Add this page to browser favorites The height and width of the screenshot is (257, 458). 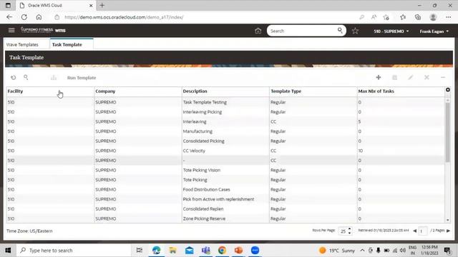[x=386, y=17]
